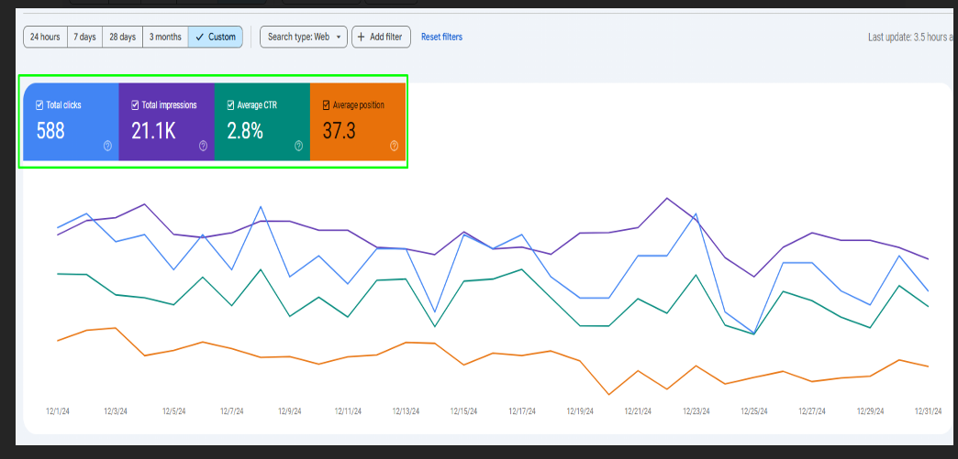
Task: Click the Add filter button
Action: coord(381,37)
